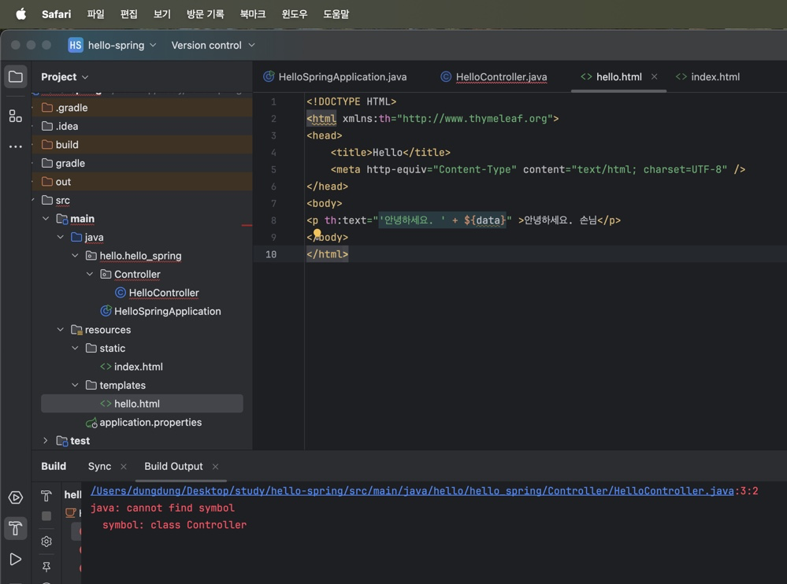Select the Build hammer tool window icon

pyautogui.click(x=16, y=528)
